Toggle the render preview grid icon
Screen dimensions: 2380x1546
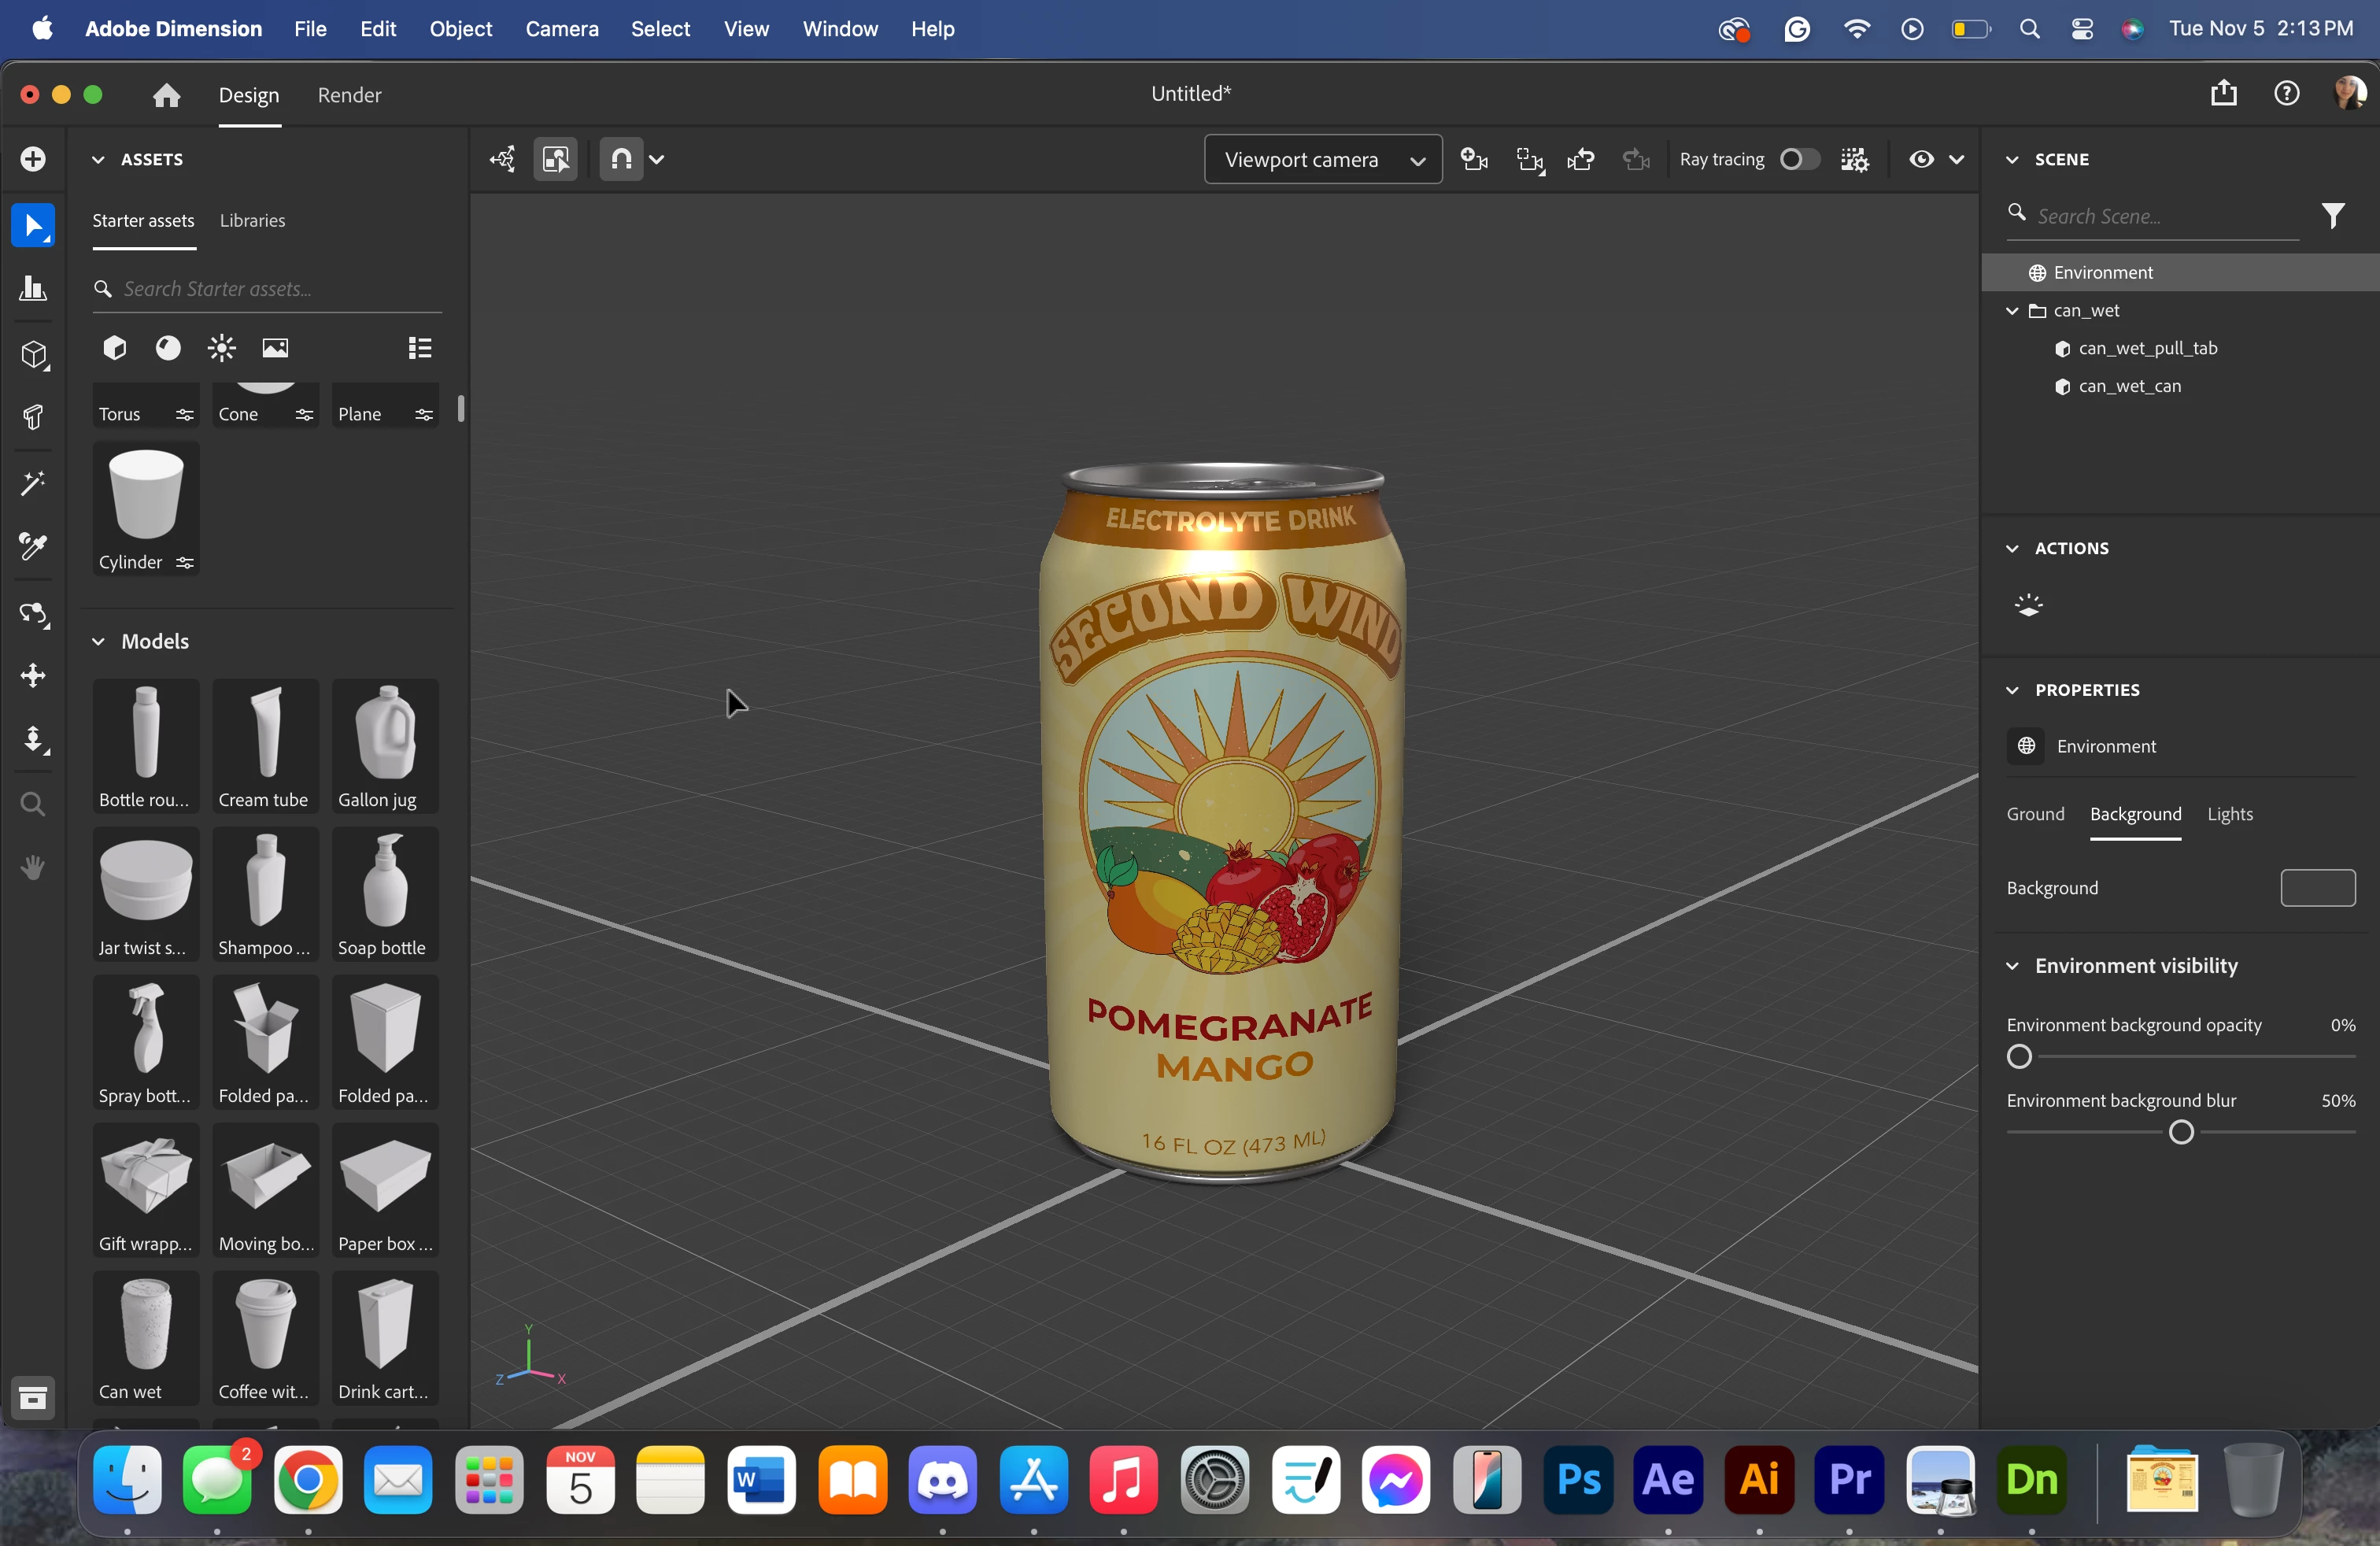point(1854,160)
